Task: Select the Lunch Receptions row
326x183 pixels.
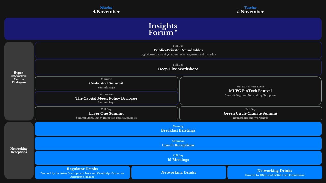Action: click(178, 144)
